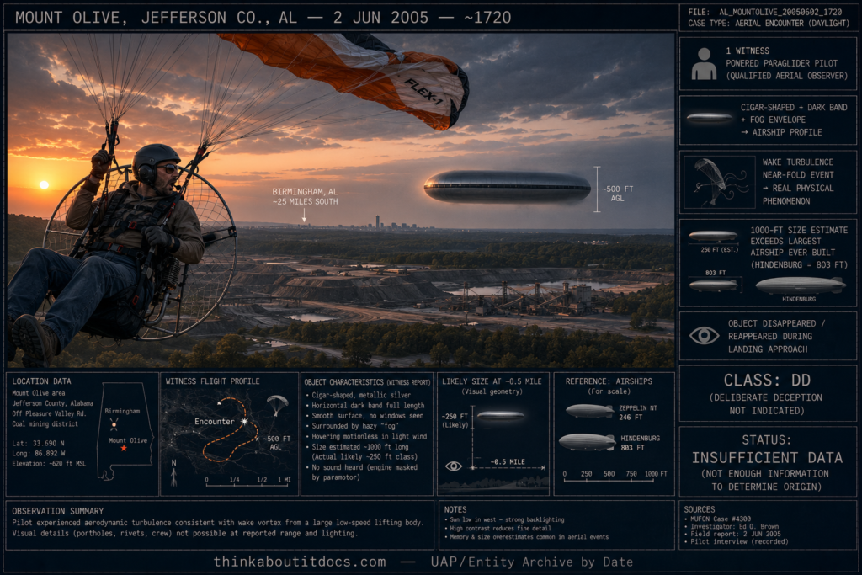This screenshot has width=862, height=575.
Task: Select the metallic cigar-shaped craft in the photo
Action: [x=507, y=187]
